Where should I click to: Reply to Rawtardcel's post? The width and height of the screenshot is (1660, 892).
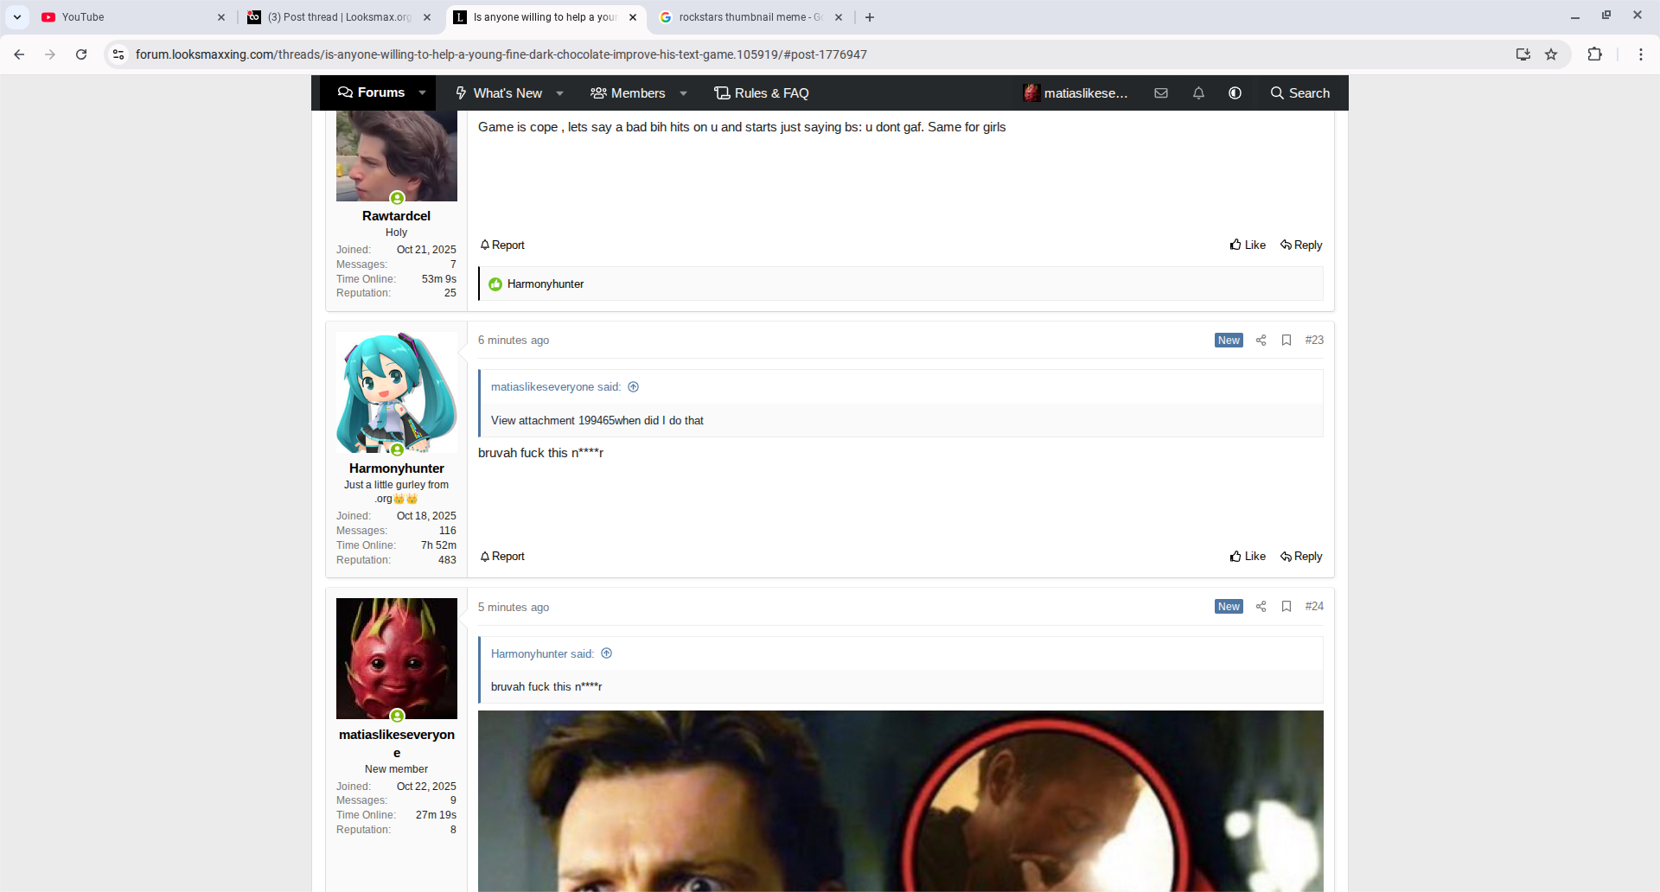click(1301, 245)
